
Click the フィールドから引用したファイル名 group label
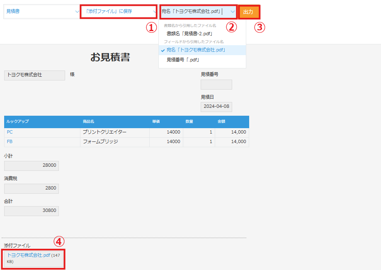(194, 42)
